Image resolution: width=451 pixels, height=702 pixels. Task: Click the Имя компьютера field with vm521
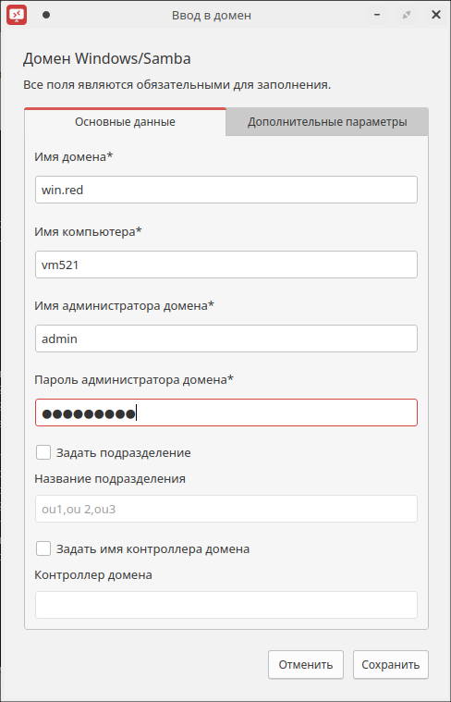pos(226,265)
